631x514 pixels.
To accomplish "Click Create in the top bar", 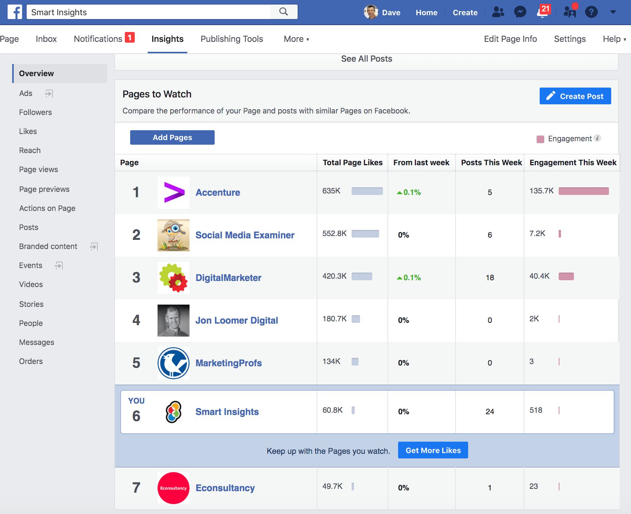I will point(465,12).
